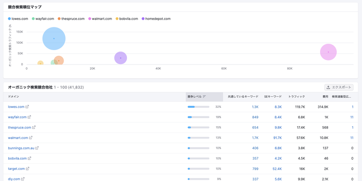Open wayfair.com paid keywords value 11

pyautogui.click(x=352, y=117)
